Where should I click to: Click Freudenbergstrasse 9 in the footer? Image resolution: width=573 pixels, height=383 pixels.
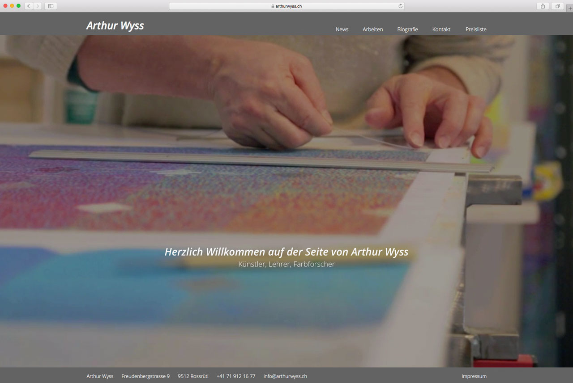(145, 376)
